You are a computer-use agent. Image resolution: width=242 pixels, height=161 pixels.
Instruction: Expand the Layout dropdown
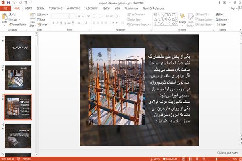(43, 15)
